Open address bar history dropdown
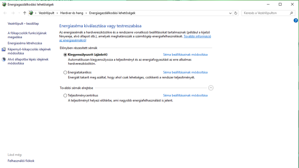The height and width of the screenshot is (168, 299). pos(230,13)
